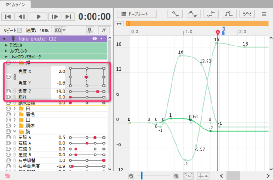Select the linear curve type icon
The height and width of the screenshot is (180, 273).
(x=175, y=14)
